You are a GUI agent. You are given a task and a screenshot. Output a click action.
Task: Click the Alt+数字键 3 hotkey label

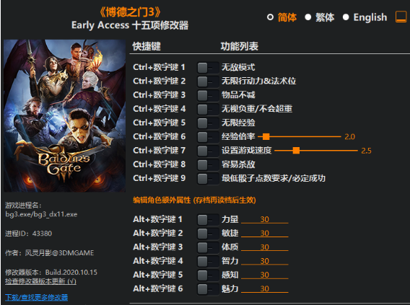157,247
